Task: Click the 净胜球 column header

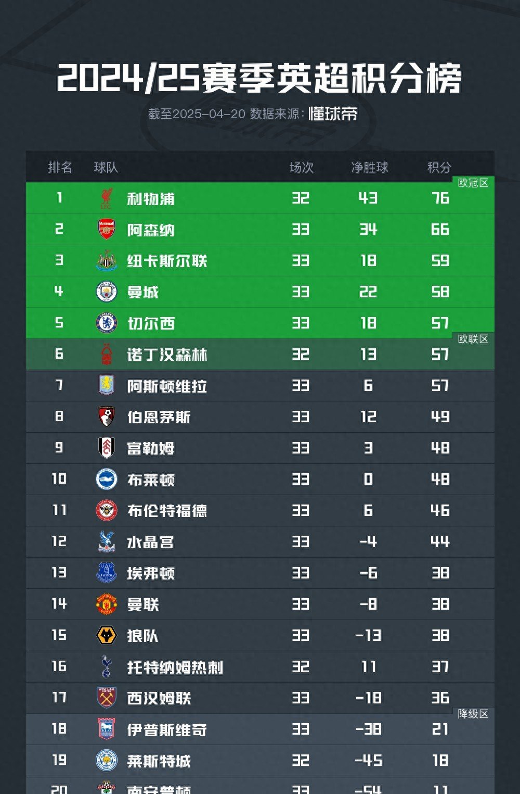Action: pos(369,167)
